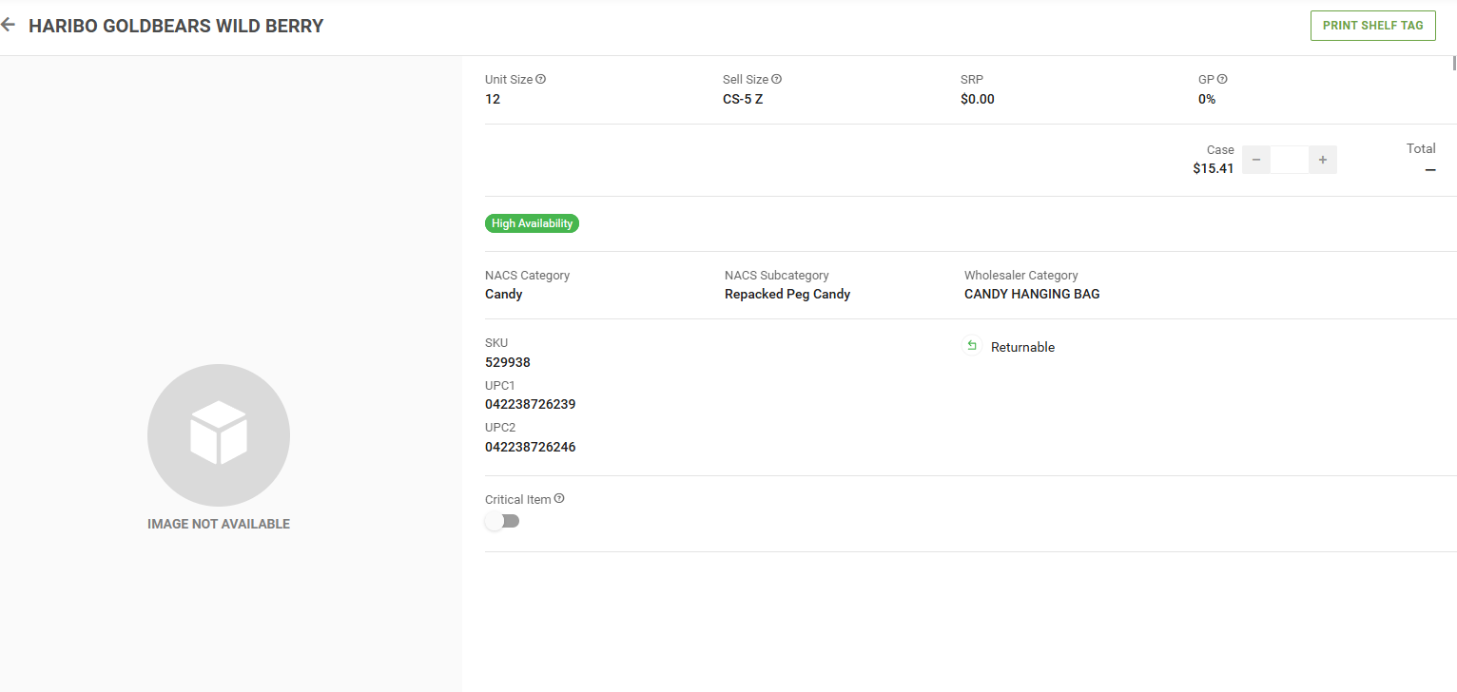1457x692 pixels.
Task: Click the UPC2 code 042238726246
Action: (530, 447)
